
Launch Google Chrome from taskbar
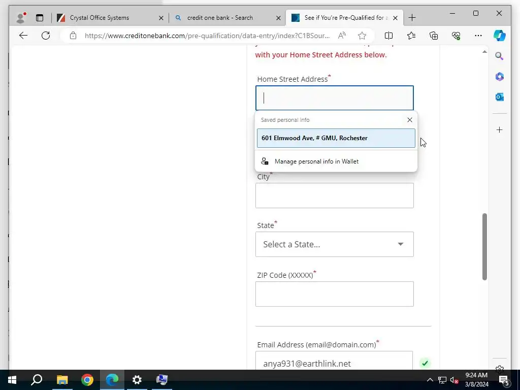(x=87, y=380)
